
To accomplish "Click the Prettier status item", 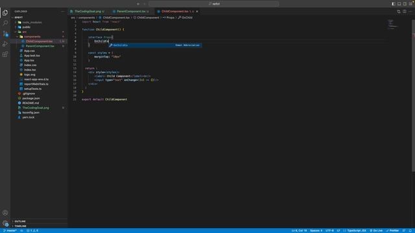I will [392, 230].
